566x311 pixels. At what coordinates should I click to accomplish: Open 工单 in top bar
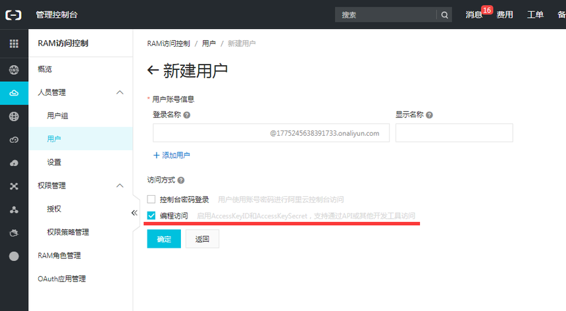[x=535, y=14]
